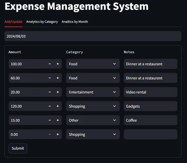Click the empty notes field in last row

(150, 134)
